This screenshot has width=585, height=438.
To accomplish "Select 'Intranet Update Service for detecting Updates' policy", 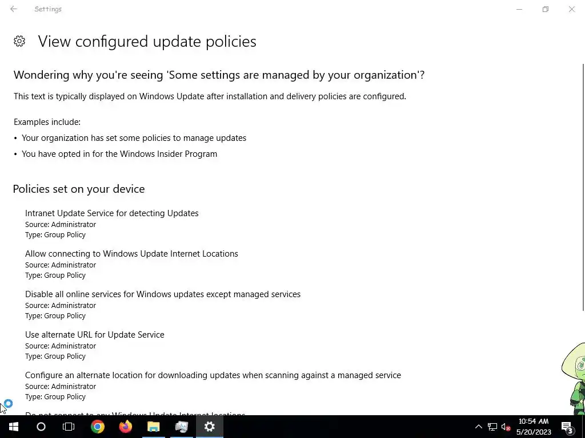I will click(x=111, y=213).
